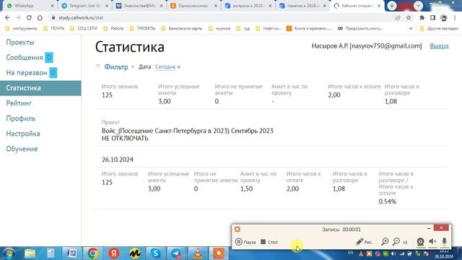Toggle the microphone in the recorder
This screenshot has width=462, height=260.
click(x=444, y=242)
